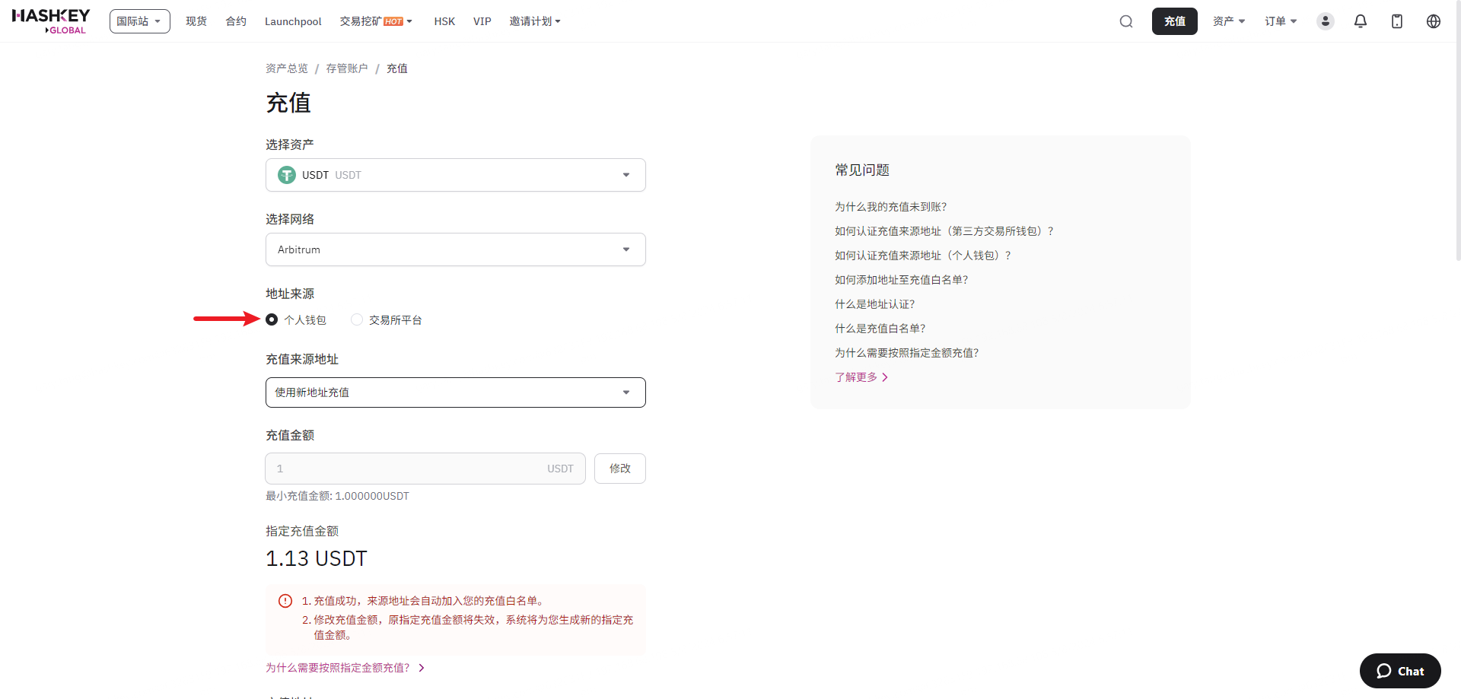Open the Arbitrum network dropdown
Screen dimensions: 1461x699
pyautogui.click(x=456, y=249)
